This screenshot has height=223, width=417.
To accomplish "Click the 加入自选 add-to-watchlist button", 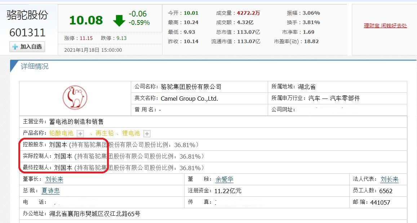I will [27, 47].
